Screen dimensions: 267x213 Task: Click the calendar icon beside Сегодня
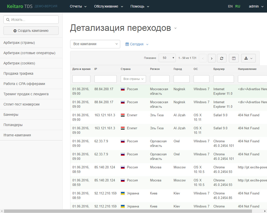[127, 44]
